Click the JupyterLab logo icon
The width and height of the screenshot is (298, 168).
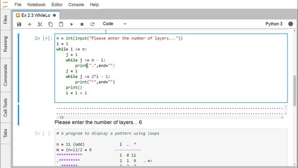(5, 4)
